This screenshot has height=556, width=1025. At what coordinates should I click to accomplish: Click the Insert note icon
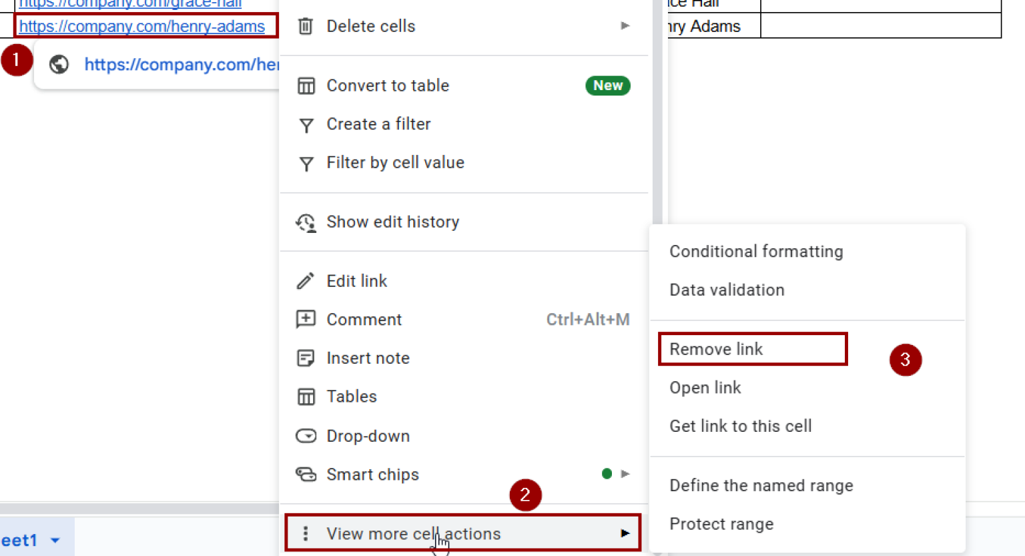coord(306,358)
